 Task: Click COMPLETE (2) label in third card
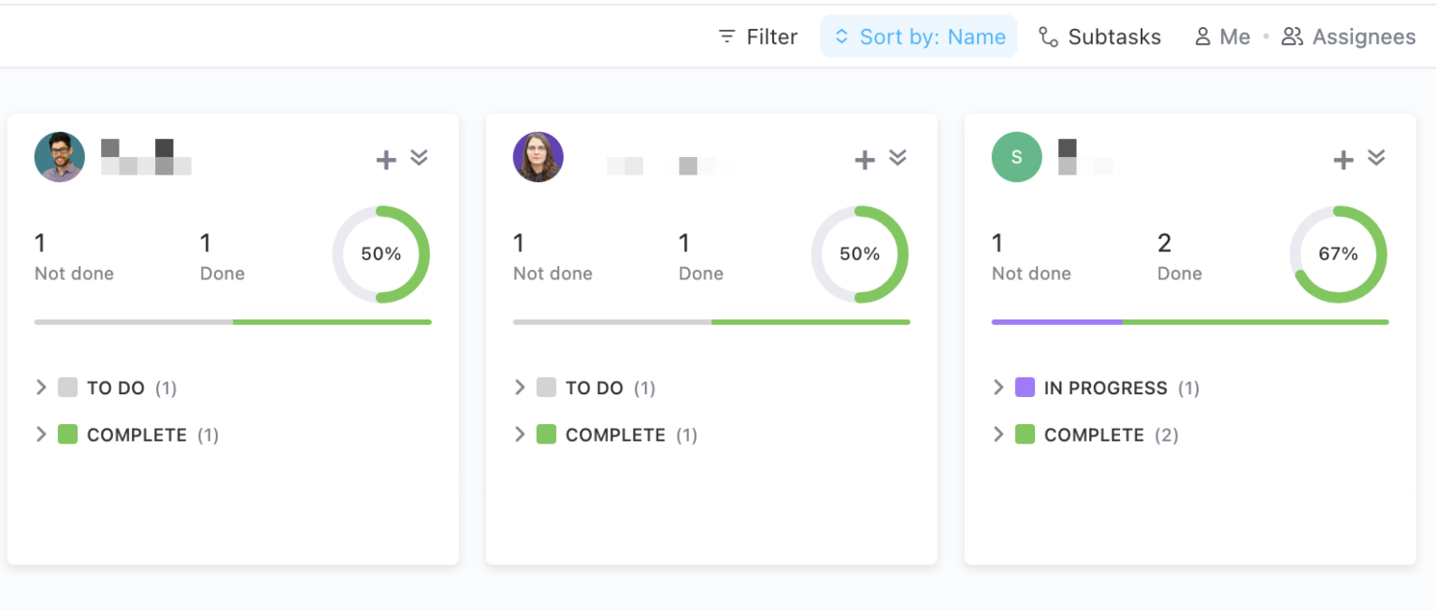pos(1094,434)
